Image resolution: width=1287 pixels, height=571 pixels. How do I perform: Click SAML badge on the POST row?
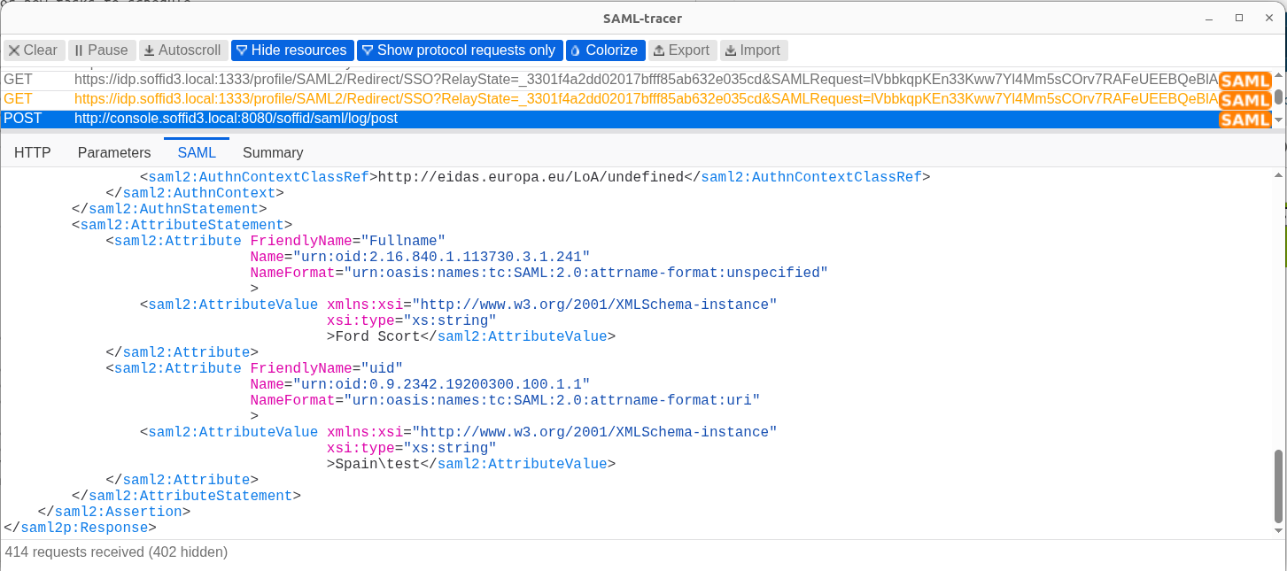pos(1244,120)
